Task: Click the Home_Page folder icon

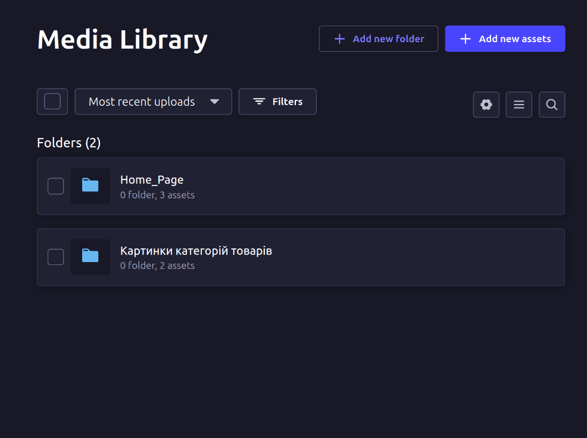Action: click(90, 185)
